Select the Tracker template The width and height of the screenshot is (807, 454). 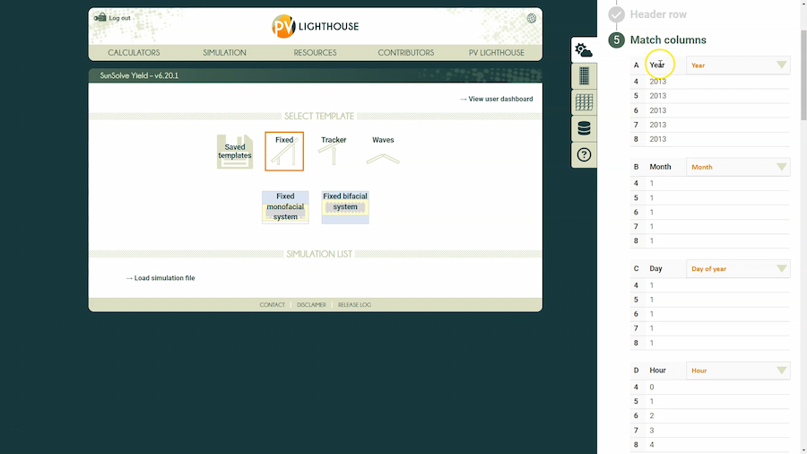click(334, 150)
